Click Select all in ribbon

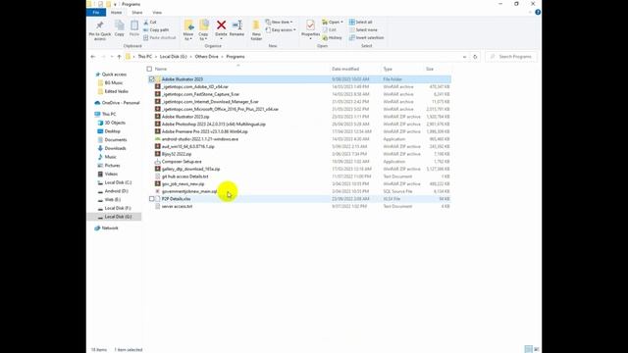click(361, 22)
